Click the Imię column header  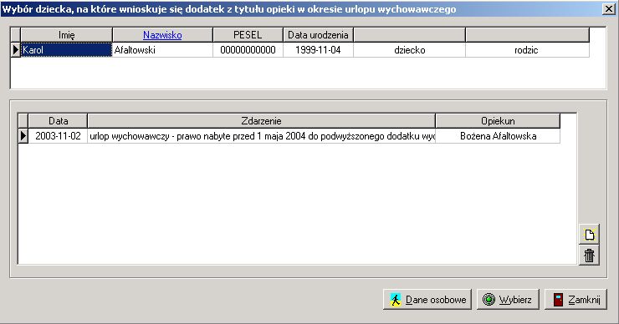(66, 35)
